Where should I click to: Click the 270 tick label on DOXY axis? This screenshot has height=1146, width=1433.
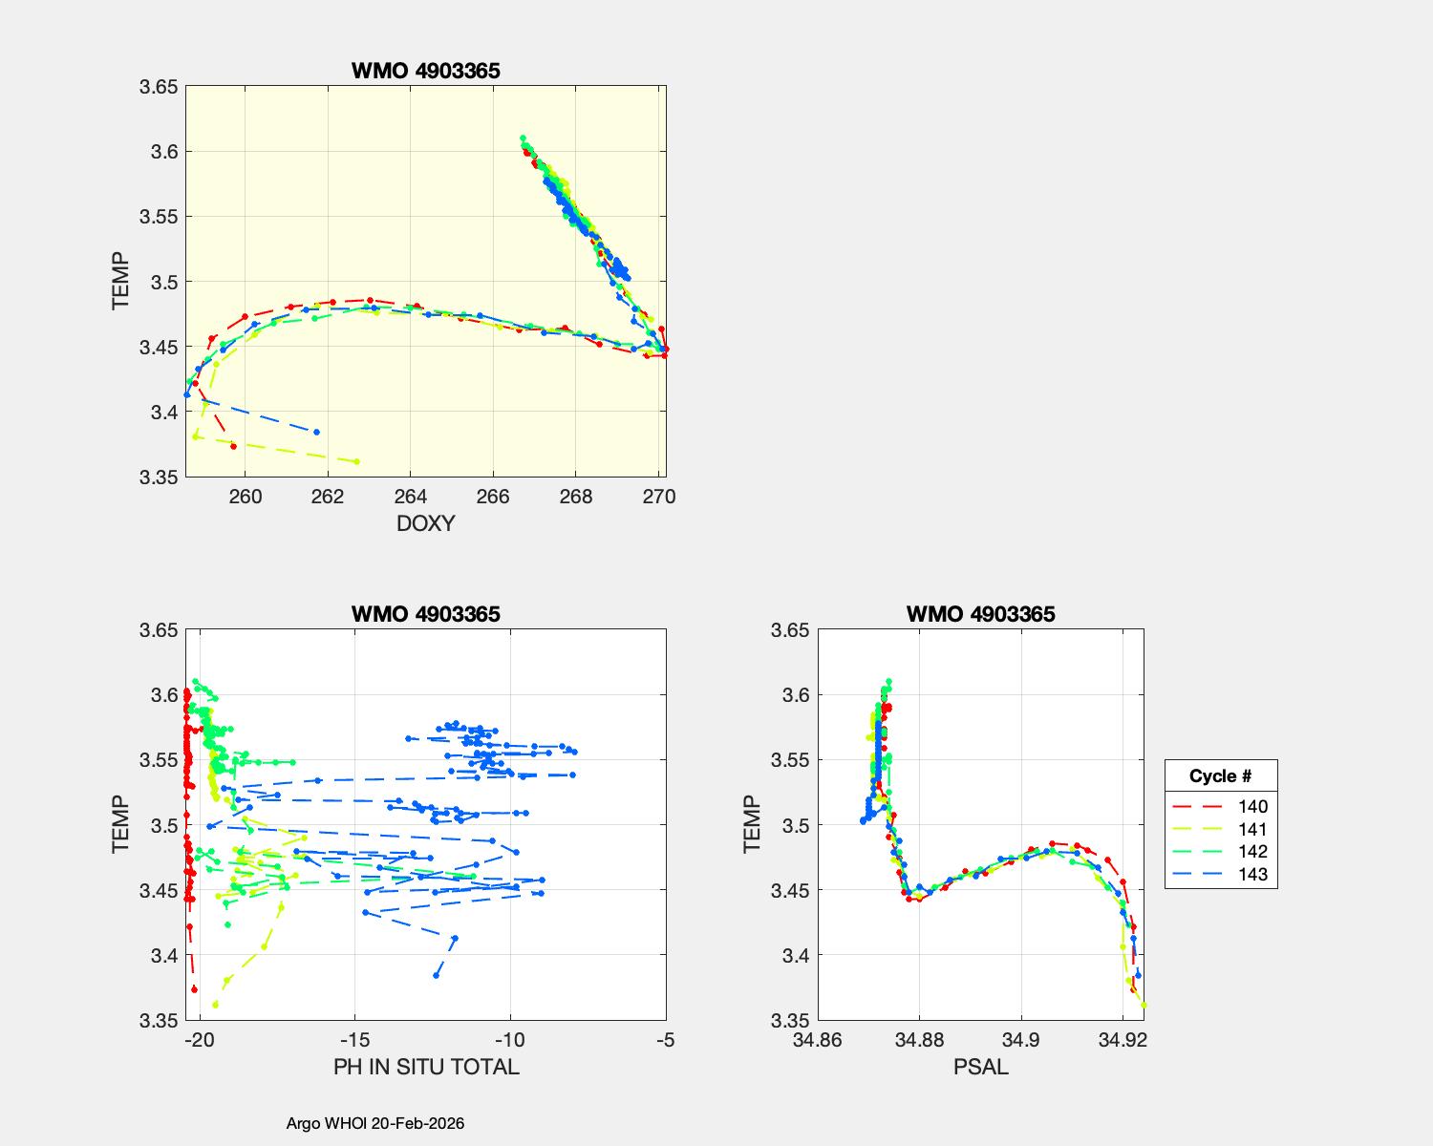pos(659,497)
